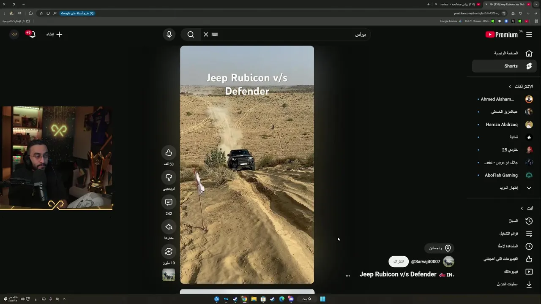Open the AboFlah Gaming channel
Image resolution: width=541 pixels, height=304 pixels.
click(504, 175)
